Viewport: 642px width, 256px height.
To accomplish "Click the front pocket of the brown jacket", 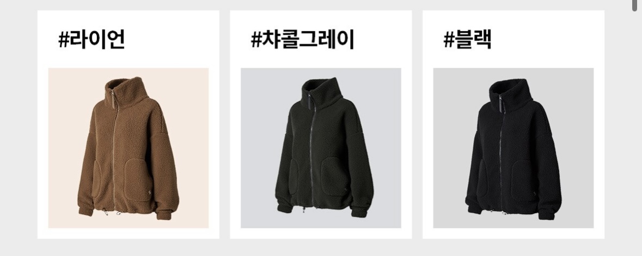I will (138, 179).
